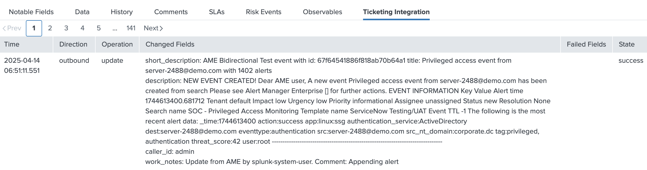Navigate to page 5
The height and width of the screenshot is (170, 647).
[99, 28]
